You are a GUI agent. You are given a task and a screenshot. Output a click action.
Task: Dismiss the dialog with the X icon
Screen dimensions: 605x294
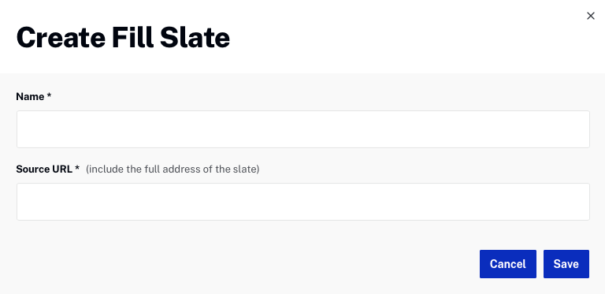[x=590, y=16]
